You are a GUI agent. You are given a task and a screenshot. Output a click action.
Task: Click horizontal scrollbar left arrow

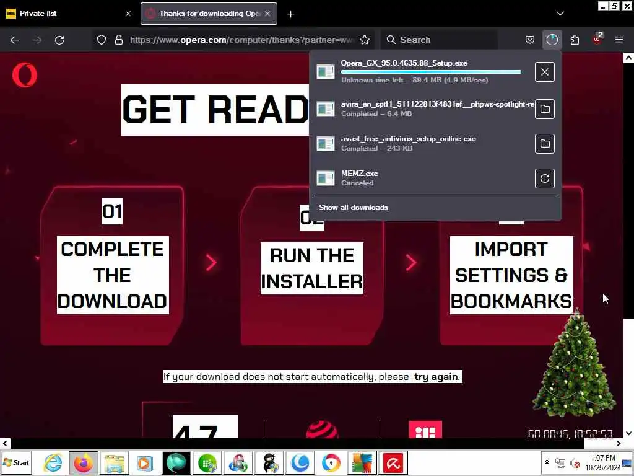click(5, 444)
